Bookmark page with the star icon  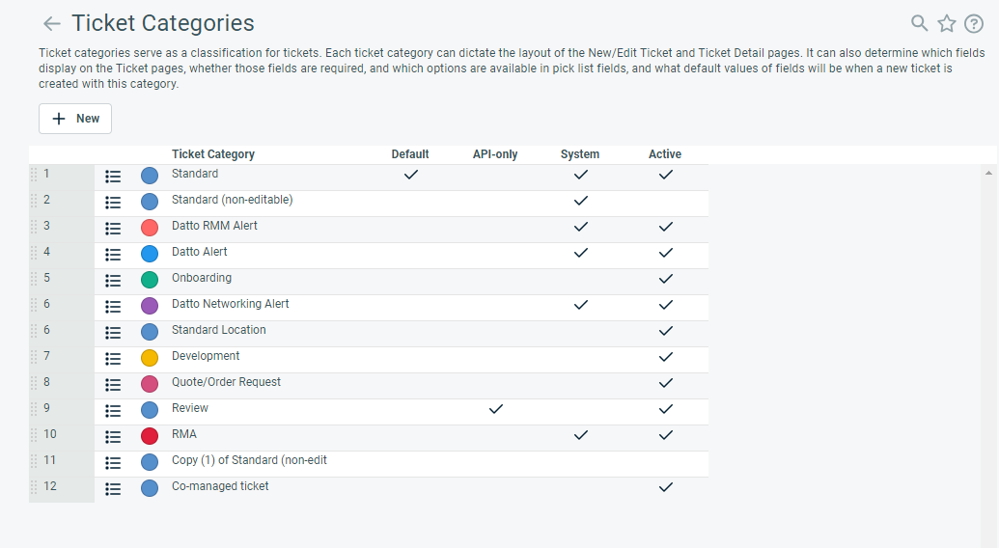point(947,24)
